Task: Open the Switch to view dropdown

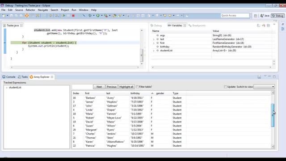Action: [x=264, y=87]
